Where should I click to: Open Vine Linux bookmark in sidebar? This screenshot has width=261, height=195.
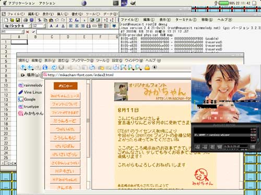tap(30, 92)
